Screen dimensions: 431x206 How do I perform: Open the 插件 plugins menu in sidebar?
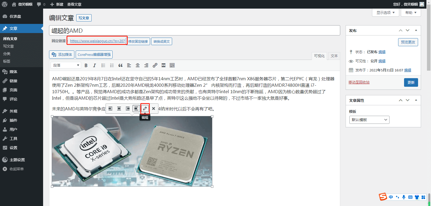13,120
